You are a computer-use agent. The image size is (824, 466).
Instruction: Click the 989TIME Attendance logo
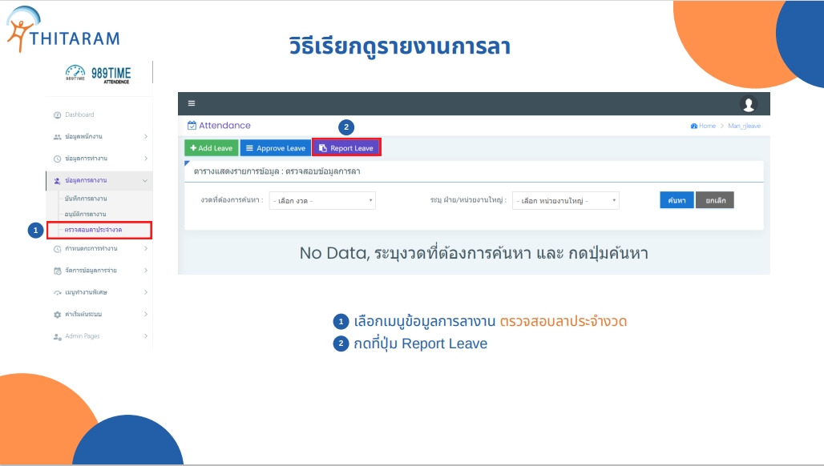point(98,74)
